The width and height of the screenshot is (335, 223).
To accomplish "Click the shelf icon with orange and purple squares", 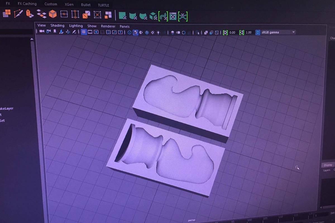I will [x=108, y=15].
